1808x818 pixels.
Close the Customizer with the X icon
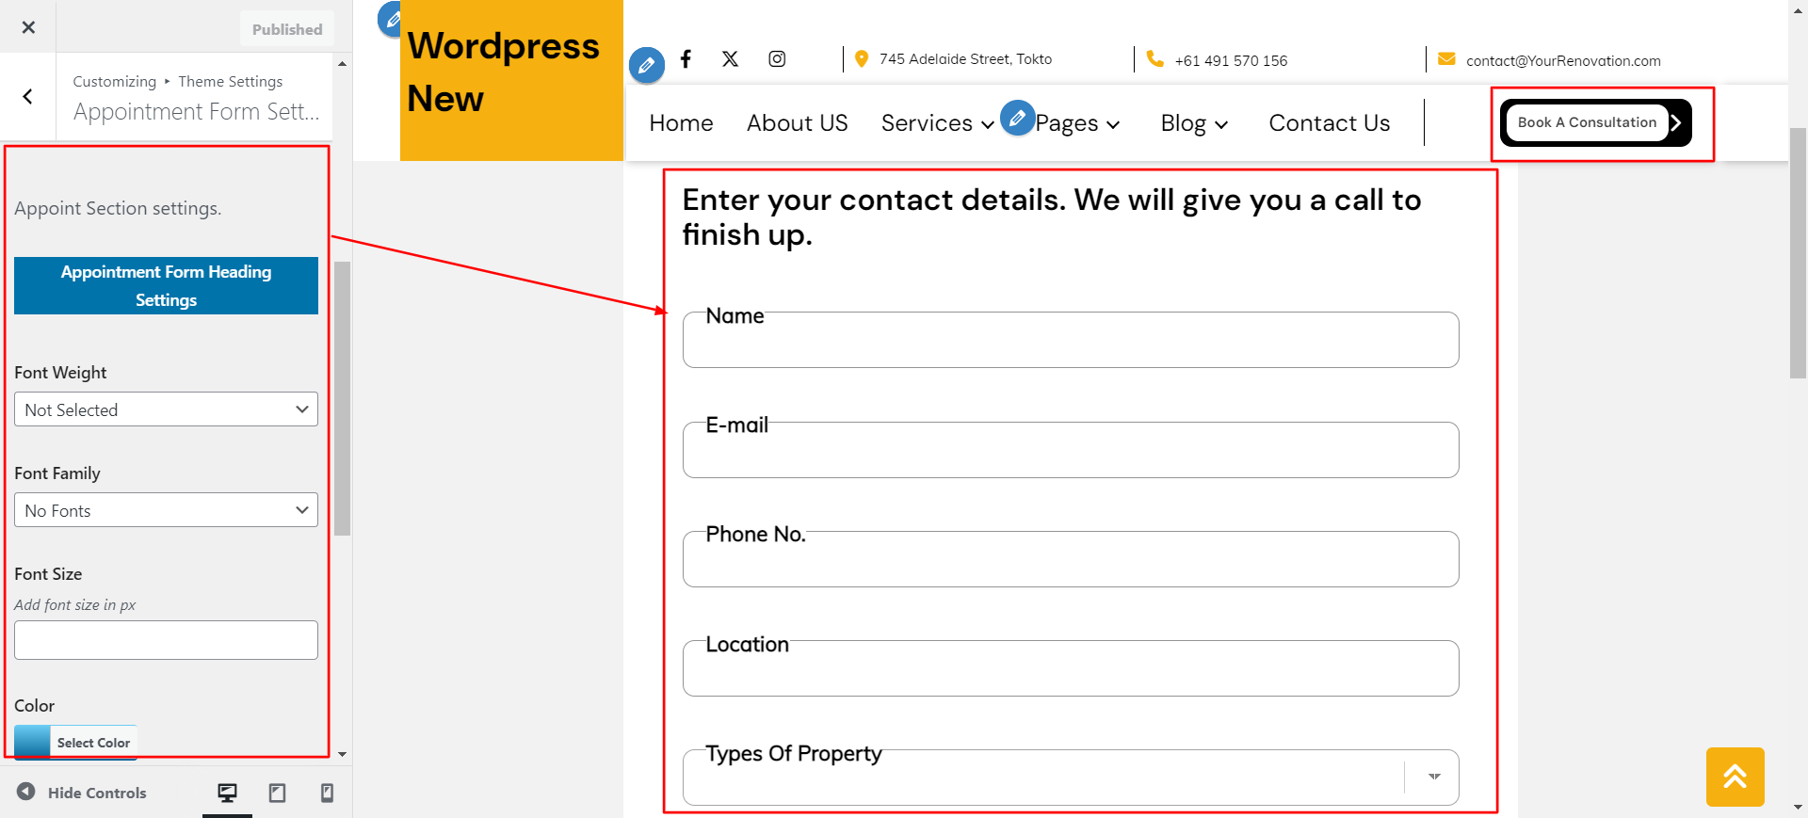pos(28,27)
